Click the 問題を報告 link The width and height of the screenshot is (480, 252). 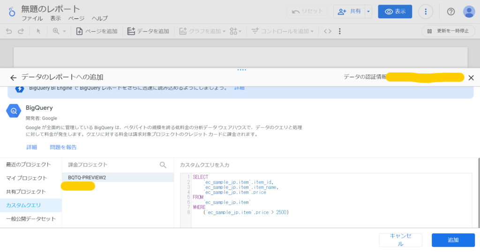[63, 147]
